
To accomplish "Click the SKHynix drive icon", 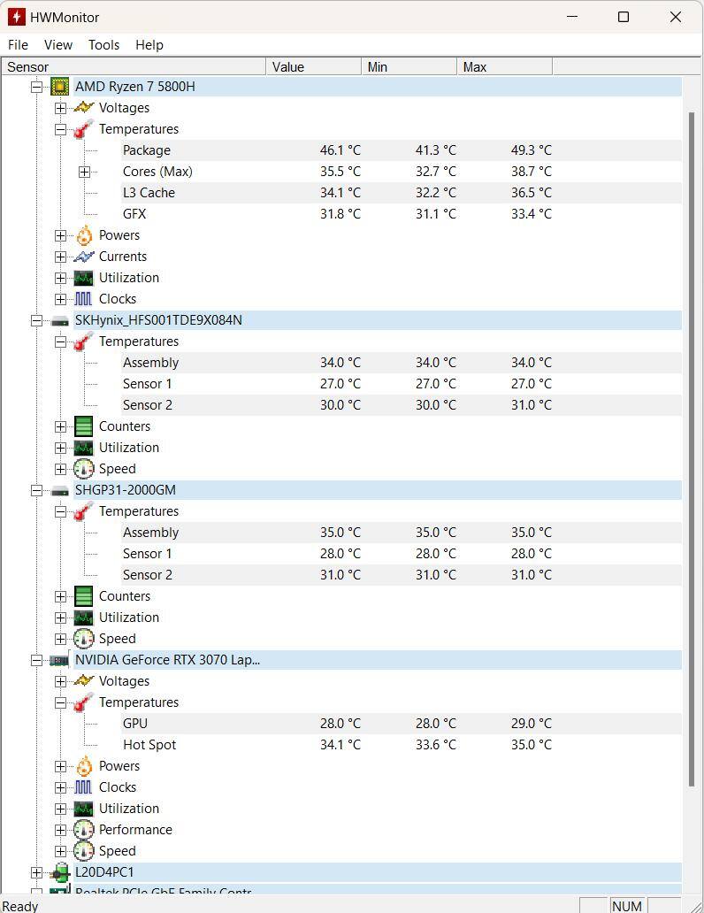I will (59, 320).
